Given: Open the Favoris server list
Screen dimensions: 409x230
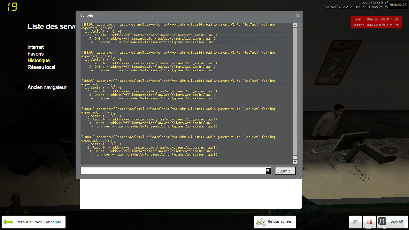Looking at the screenshot, I should click(x=35, y=54).
